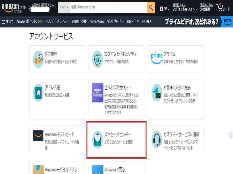
Task: Expand the ギフトカード navigation dropdown
Action: [115, 21]
